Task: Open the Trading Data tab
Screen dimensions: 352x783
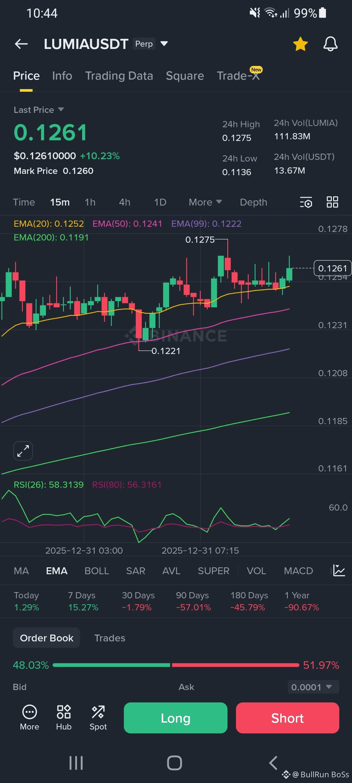Action: (119, 76)
